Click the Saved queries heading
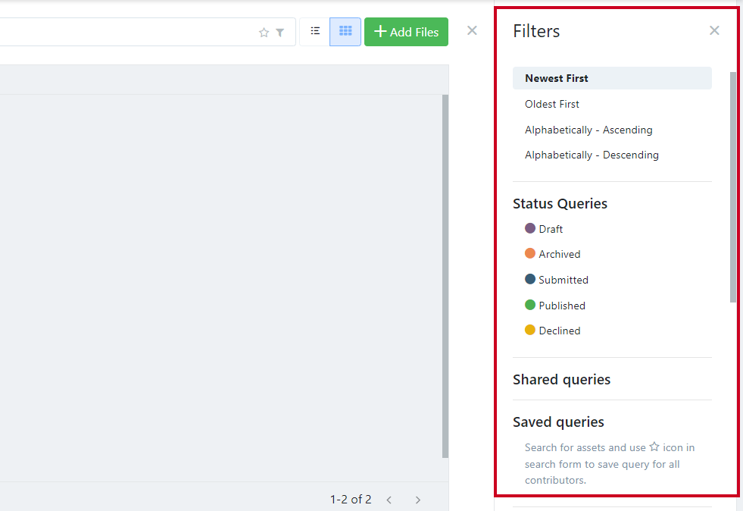The height and width of the screenshot is (511, 743). [558, 422]
